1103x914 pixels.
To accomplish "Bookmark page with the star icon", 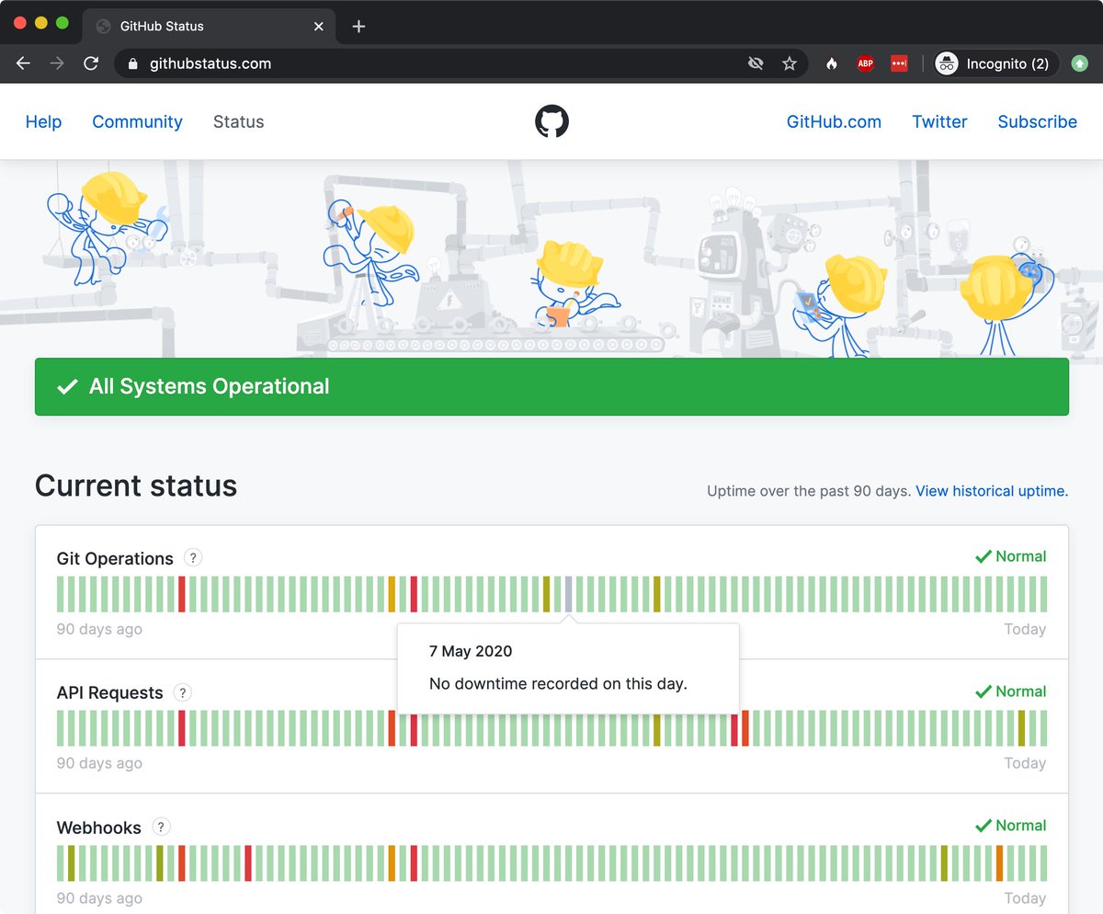I will coord(789,63).
